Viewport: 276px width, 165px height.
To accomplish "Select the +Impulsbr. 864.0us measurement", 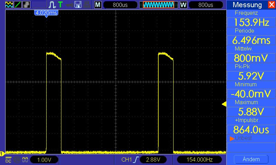I will 251,130.
